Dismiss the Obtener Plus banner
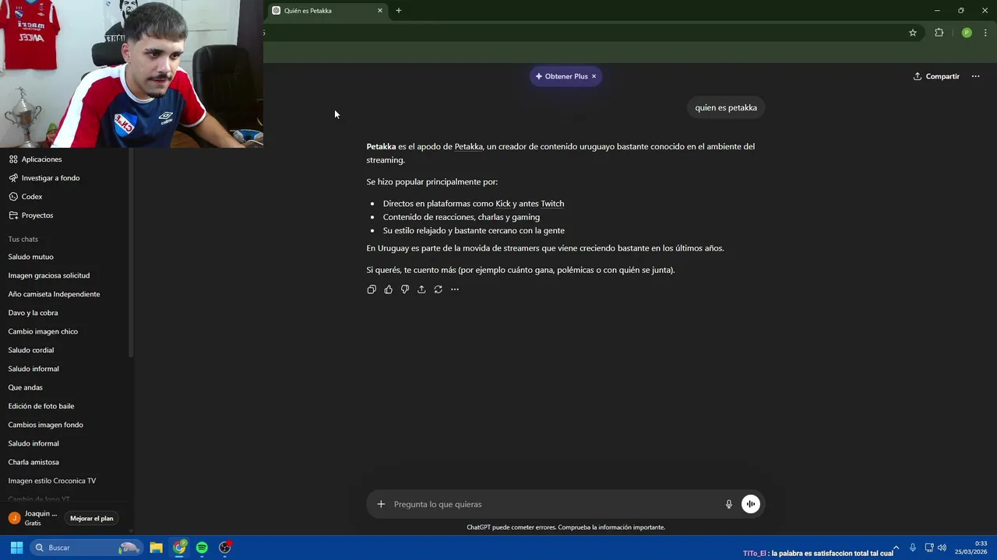The image size is (997, 560). (x=594, y=76)
